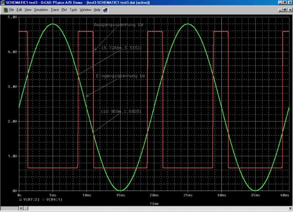This screenshot has width=293, height=212.
Task: Minimize the inner document window
Action: point(280,10)
